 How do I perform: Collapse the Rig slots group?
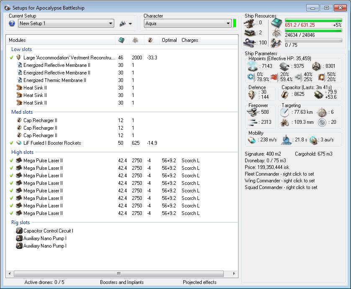point(20,223)
